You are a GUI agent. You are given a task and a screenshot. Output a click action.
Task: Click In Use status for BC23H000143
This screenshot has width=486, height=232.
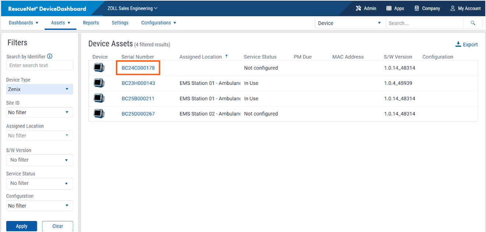pyautogui.click(x=251, y=83)
